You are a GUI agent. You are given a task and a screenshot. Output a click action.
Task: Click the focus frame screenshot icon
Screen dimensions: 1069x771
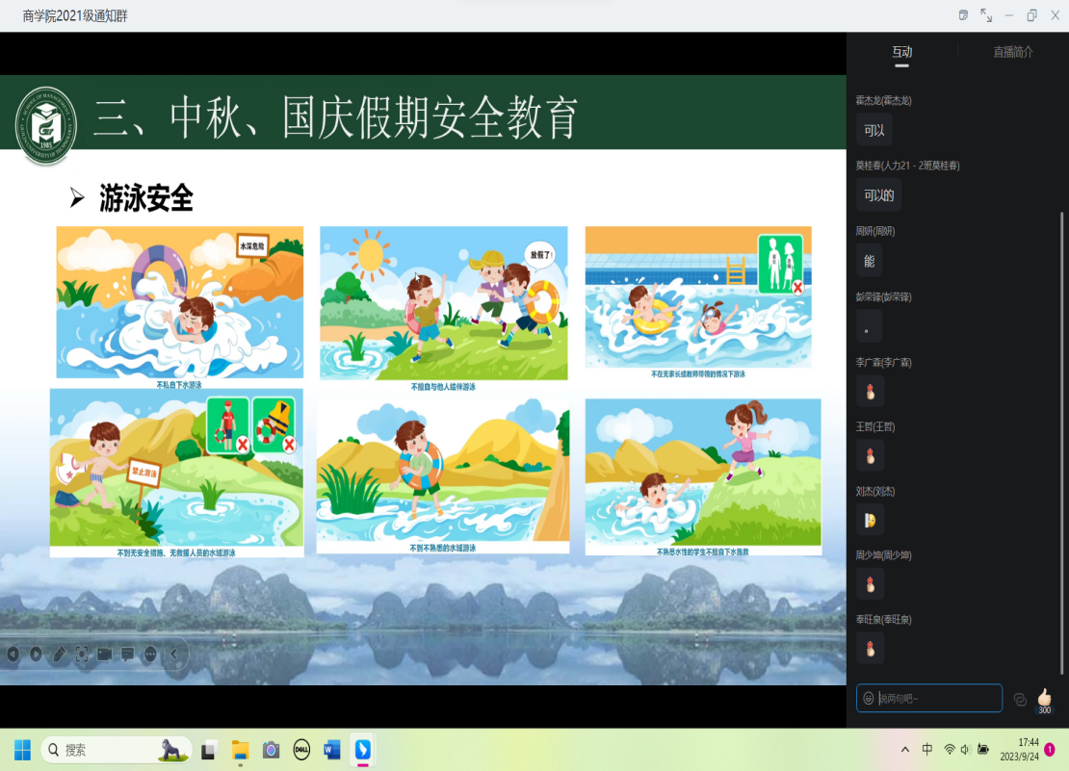pos(82,655)
